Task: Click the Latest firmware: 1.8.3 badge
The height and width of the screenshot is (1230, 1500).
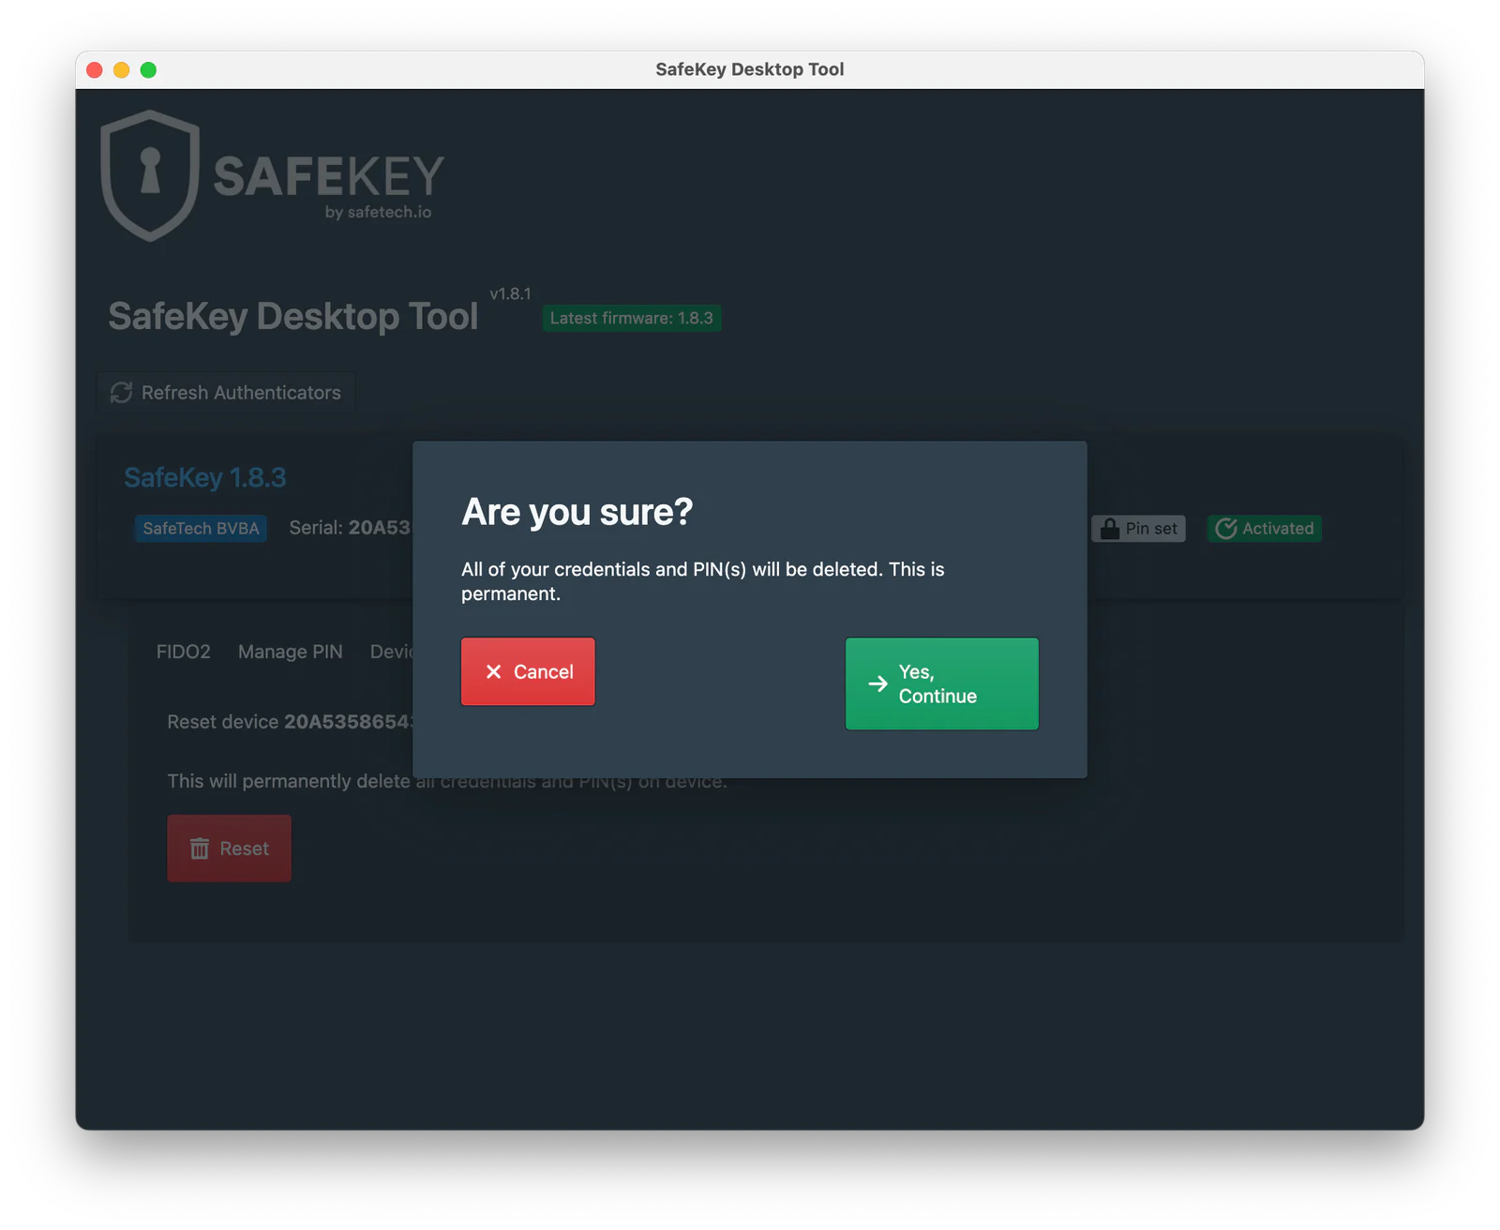Action: 632,318
